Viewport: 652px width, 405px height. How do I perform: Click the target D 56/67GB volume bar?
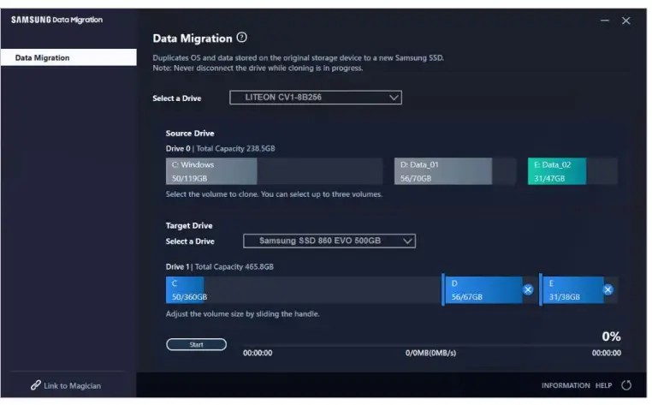click(x=483, y=289)
